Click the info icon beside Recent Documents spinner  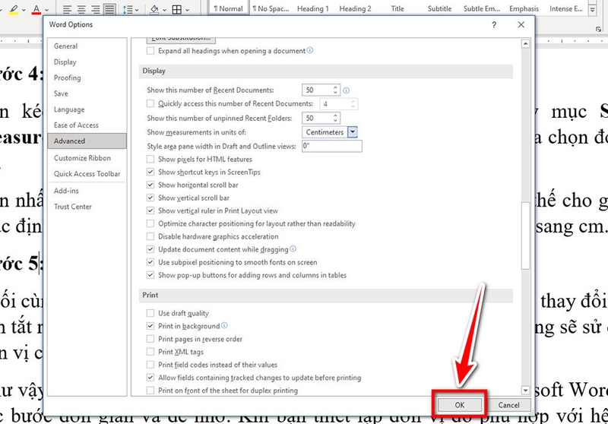tap(347, 90)
